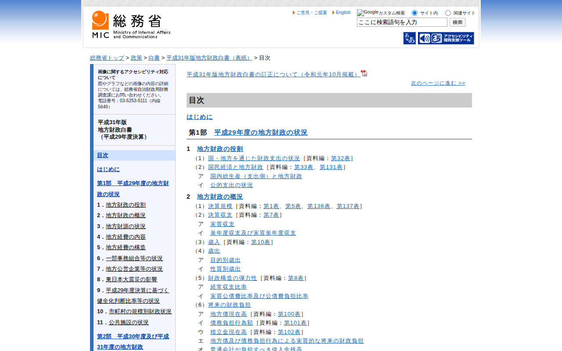Select the サイト内 search radio button
The height and width of the screenshot is (351, 562).
pos(414,13)
